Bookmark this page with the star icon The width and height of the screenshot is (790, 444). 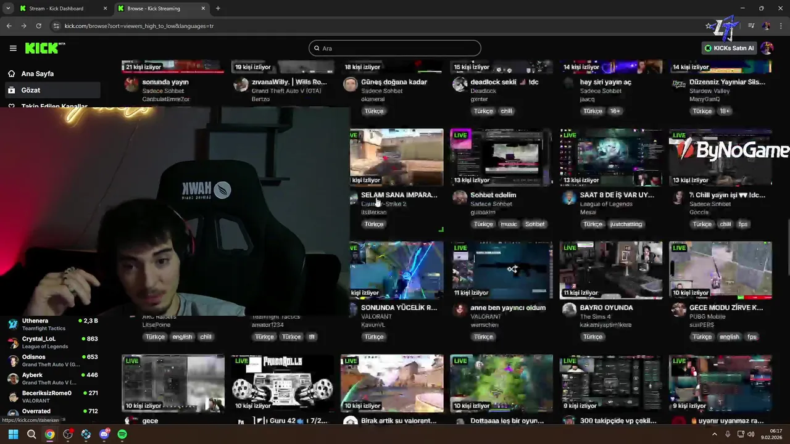pyautogui.click(x=709, y=26)
